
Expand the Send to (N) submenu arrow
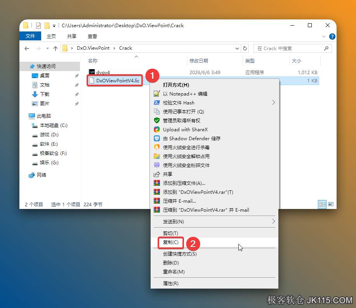coord(273,221)
